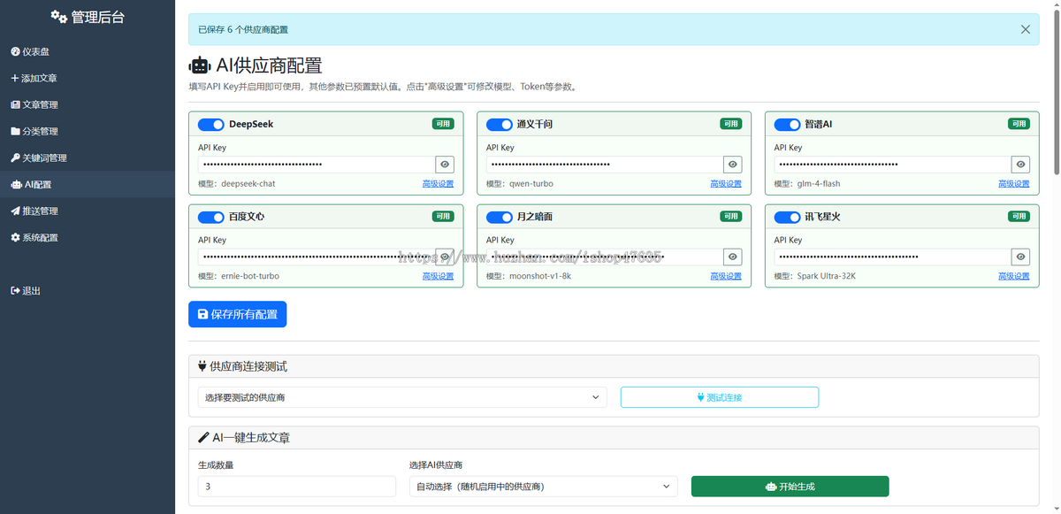
Task: Open 分类管理 sidebar item
Action: (x=88, y=131)
